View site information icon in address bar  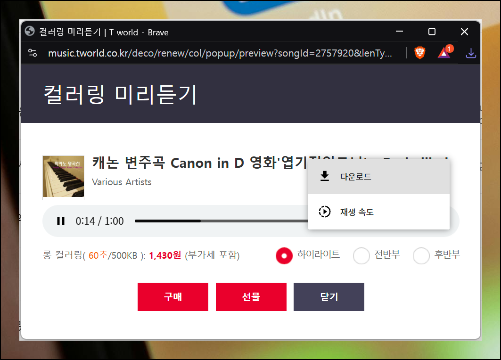tap(33, 53)
